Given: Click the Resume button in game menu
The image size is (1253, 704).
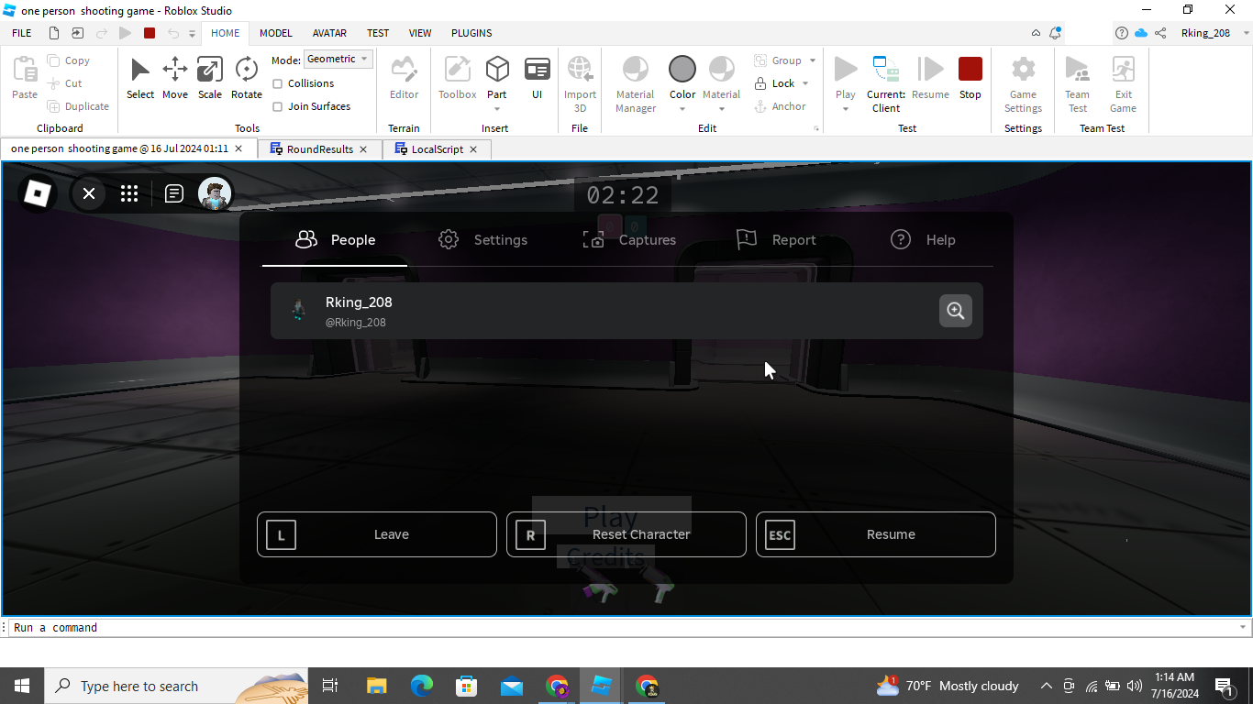Looking at the screenshot, I should (x=876, y=534).
